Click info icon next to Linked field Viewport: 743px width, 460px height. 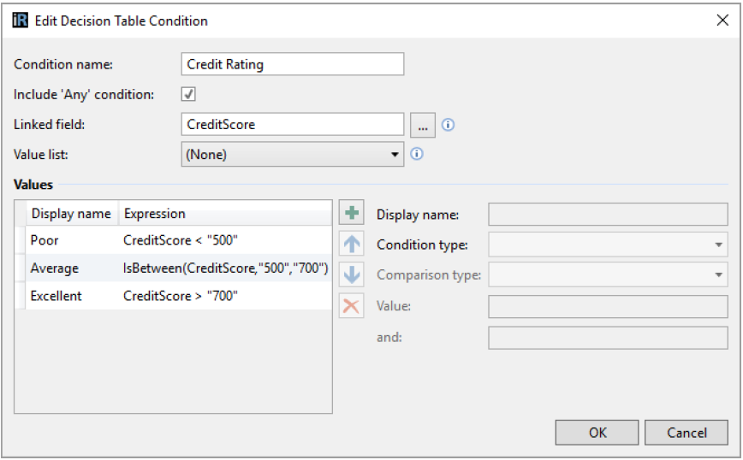448,125
